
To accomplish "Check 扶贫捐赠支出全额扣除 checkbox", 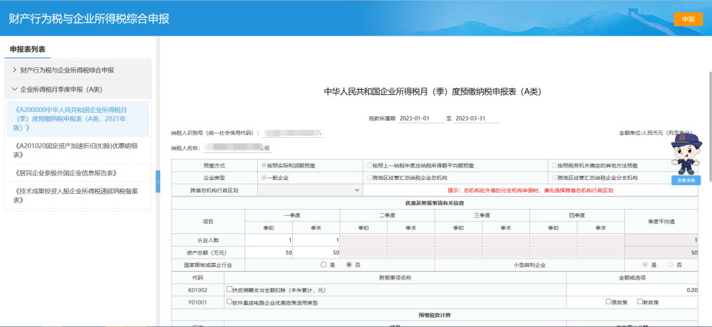I will pos(229,289).
